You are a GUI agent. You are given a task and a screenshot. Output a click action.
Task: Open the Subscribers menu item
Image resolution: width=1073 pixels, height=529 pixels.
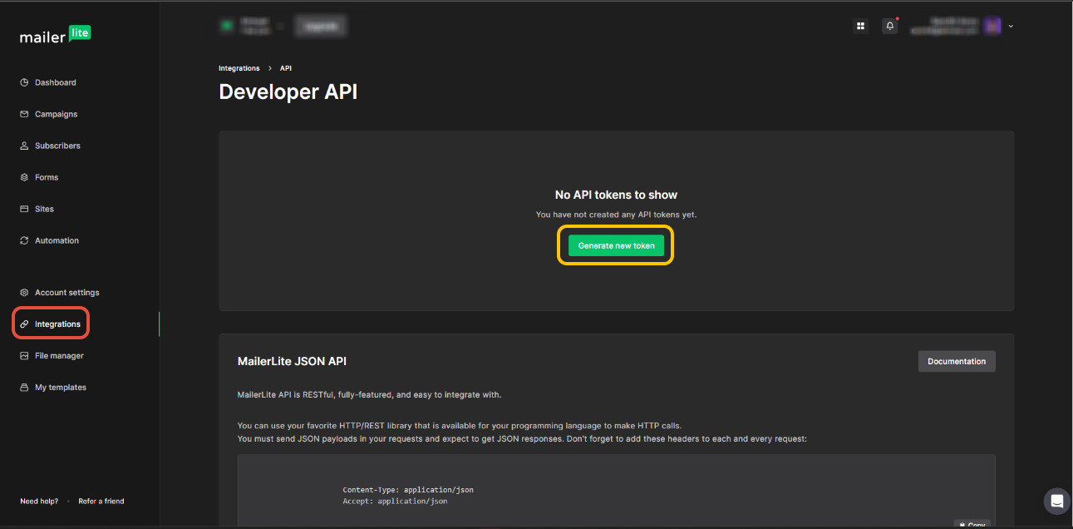[57, 146]
